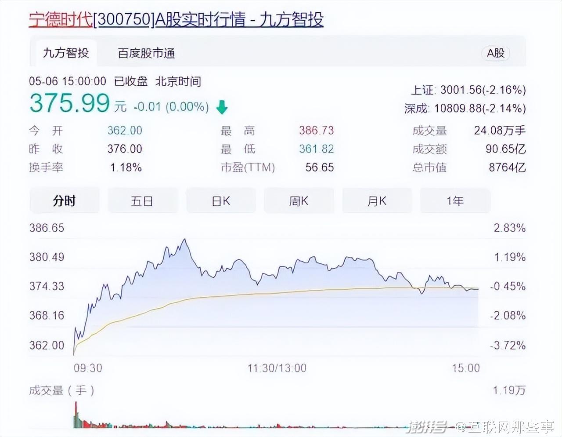Screen dimensions: 562x437
Task: Click the 成交量(手) volume chart label
Action: [61, 390]
